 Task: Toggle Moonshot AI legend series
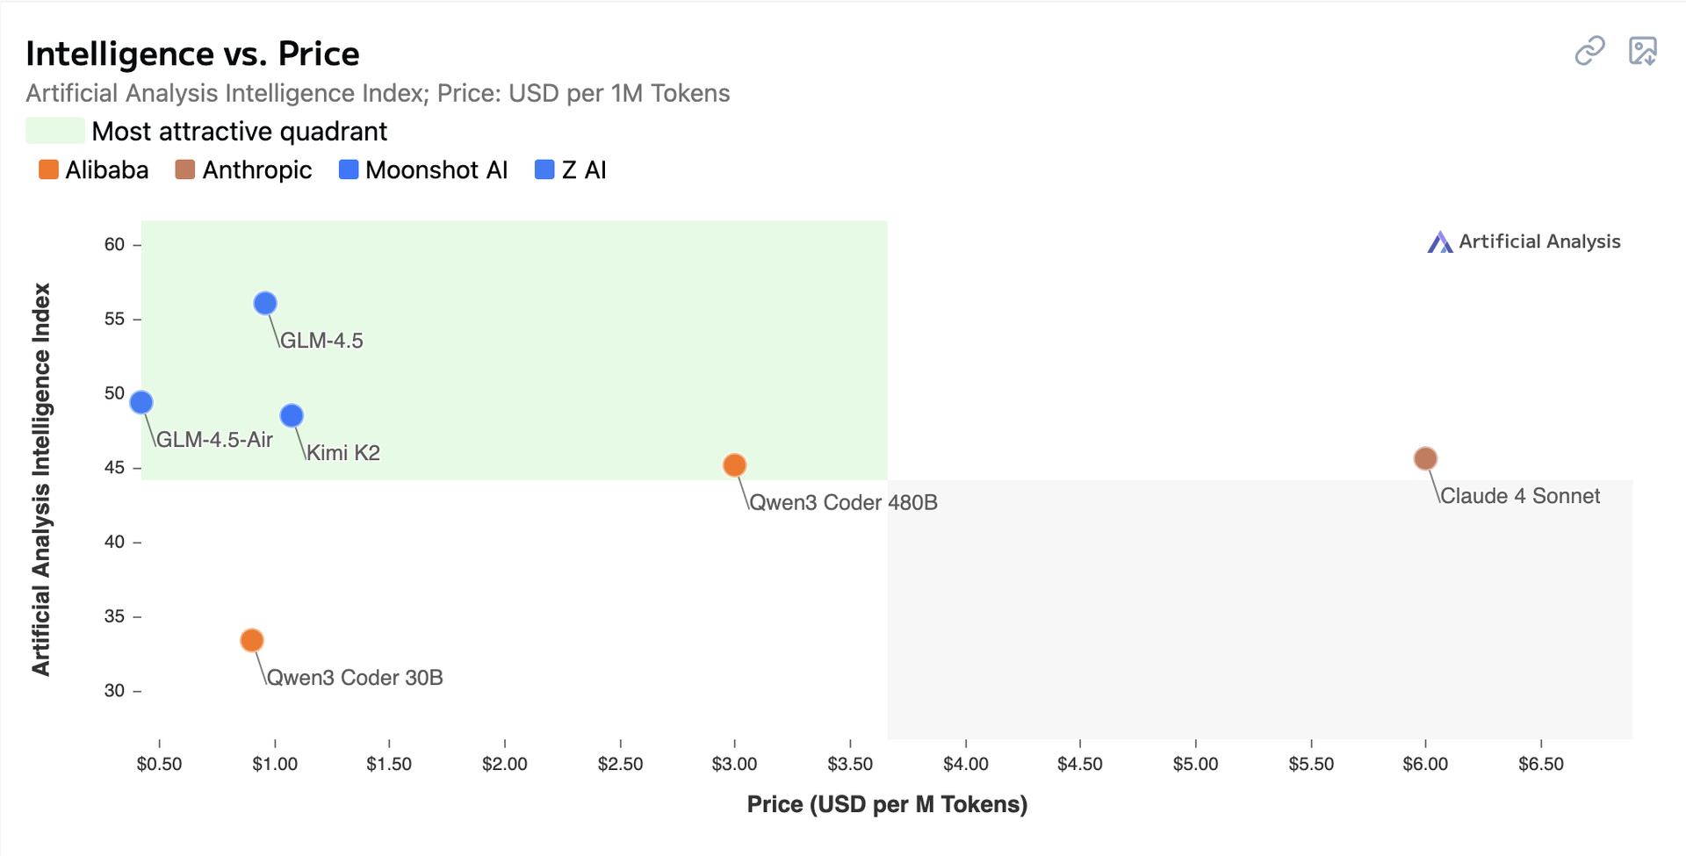point(424,169)
